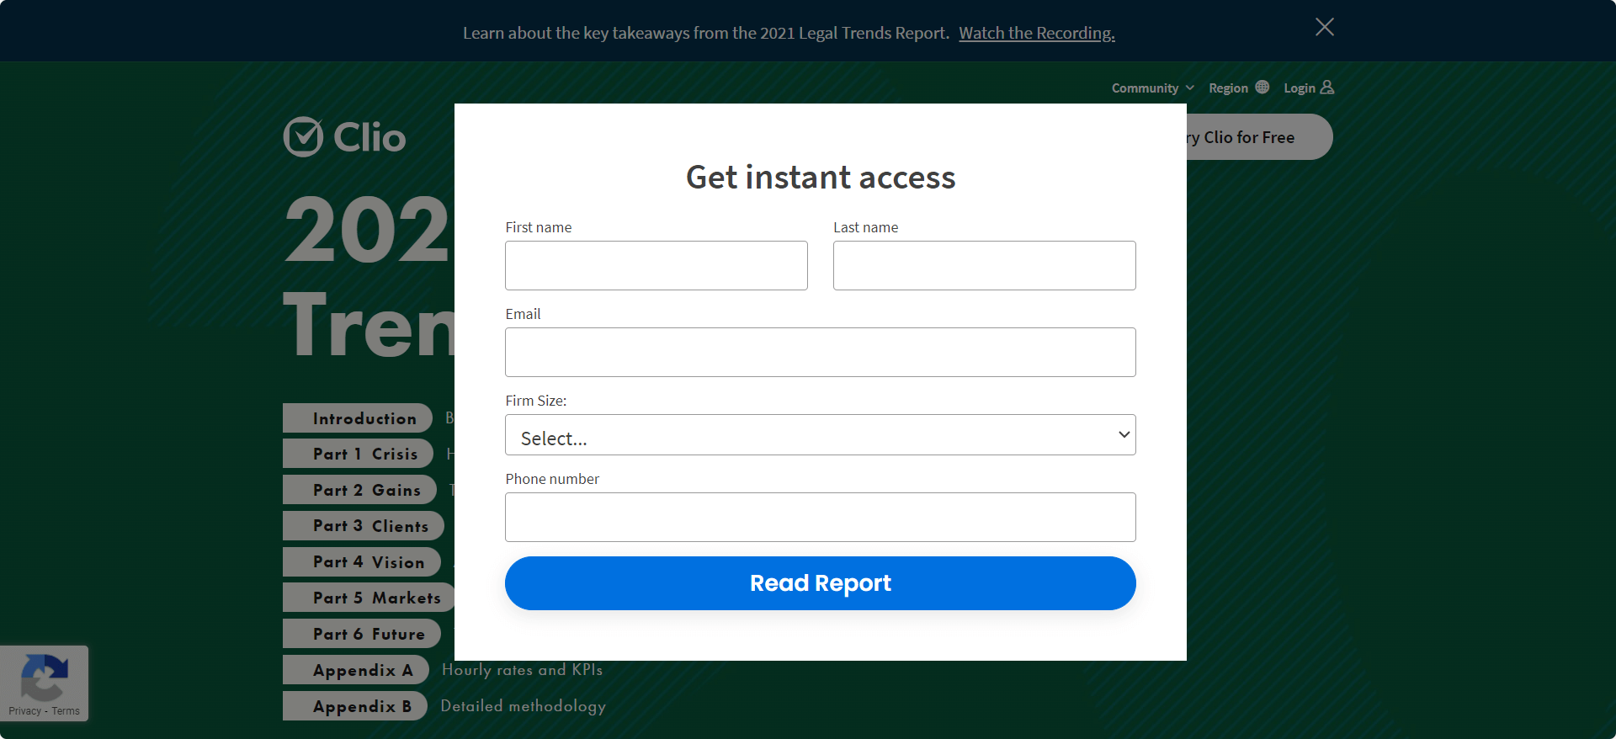Click the Login user icon

pos(1326,87)
